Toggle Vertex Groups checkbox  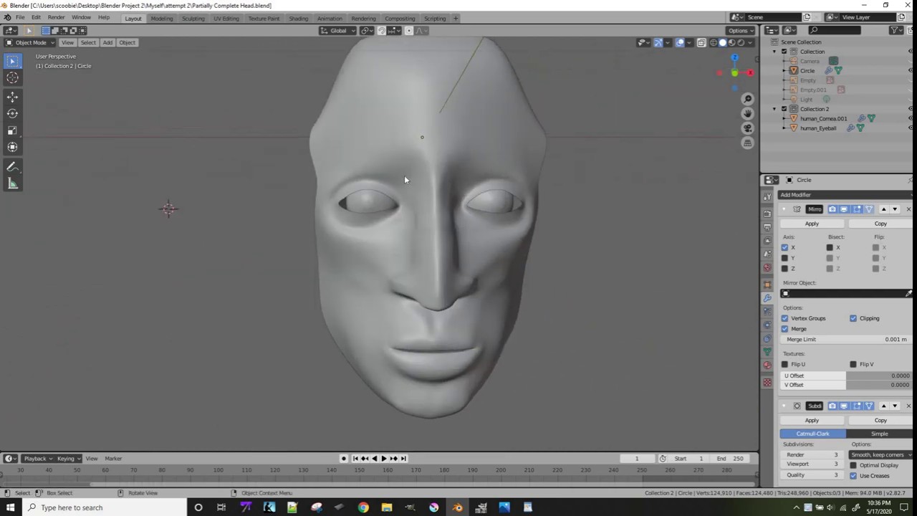pos(784,318)
